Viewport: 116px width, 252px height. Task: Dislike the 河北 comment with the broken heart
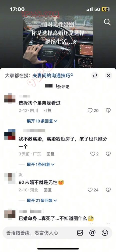point(108,190)
